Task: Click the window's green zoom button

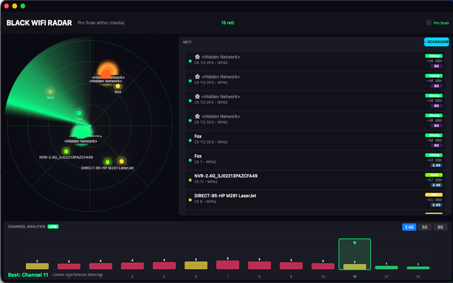Action: click(x=23, y=6)
